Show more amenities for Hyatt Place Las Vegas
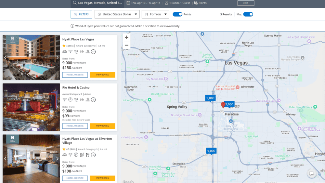The height and width of the screenshot is (183, 325). [93, 52]
